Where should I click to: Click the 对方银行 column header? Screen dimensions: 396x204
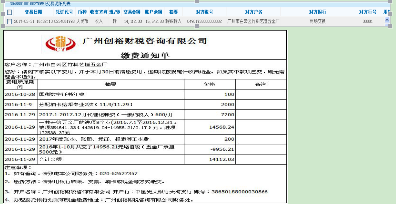(317, 12)
